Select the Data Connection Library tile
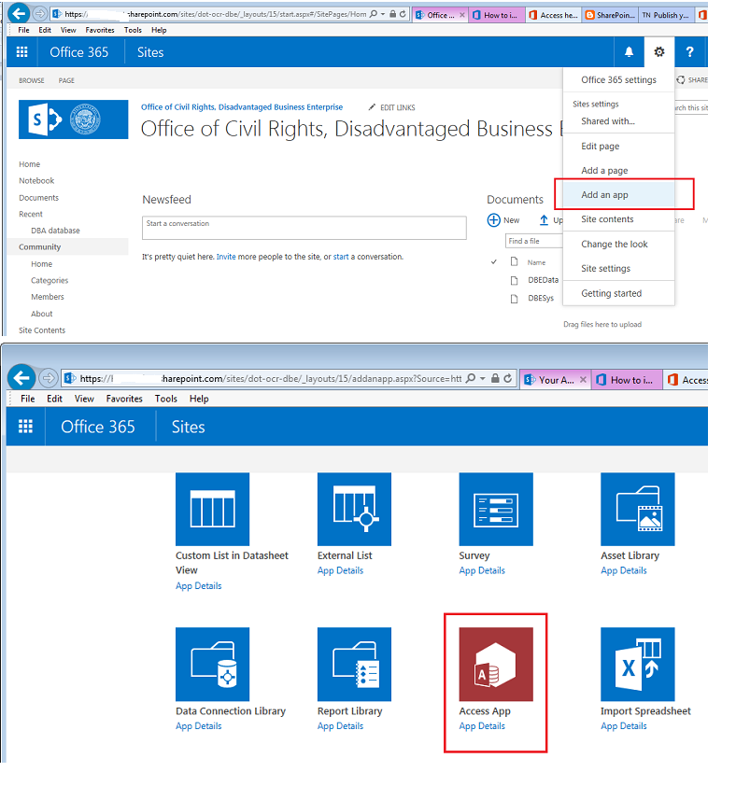This screenshot has height=786, width=736. (212, 665)
